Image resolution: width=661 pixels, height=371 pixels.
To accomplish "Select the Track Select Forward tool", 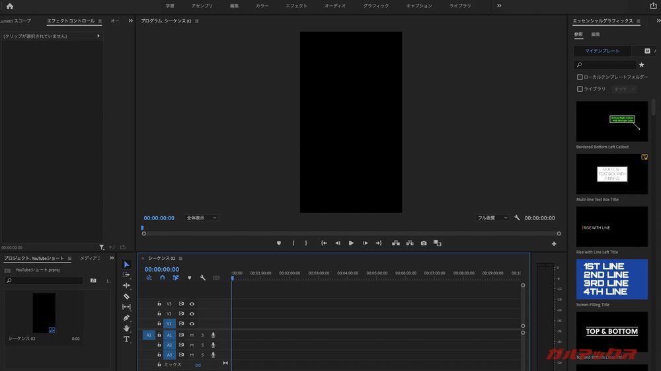I will click(126, 275).
